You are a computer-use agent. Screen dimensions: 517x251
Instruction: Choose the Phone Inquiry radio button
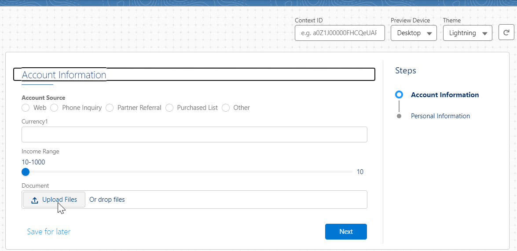[55, 108]
